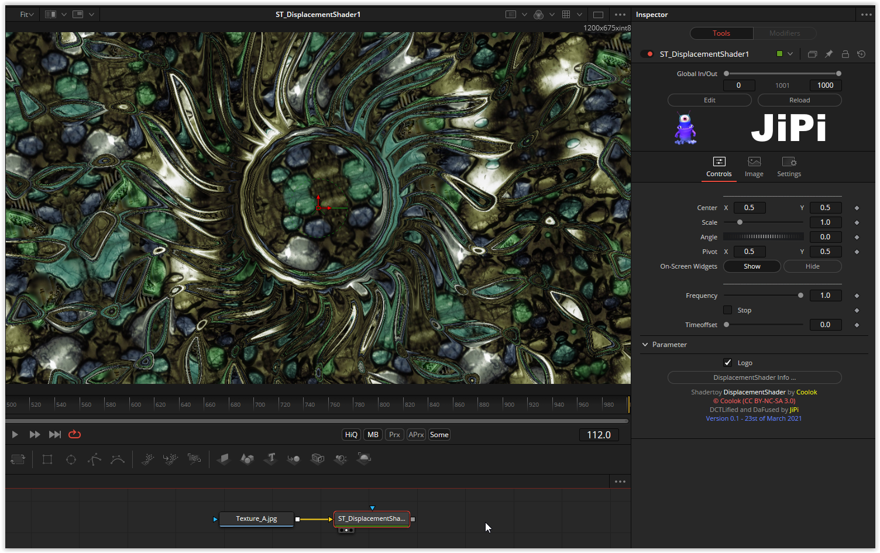Click the Center X input field
This screenshot has height=553, width=880.
pyautogui.click(x=750, y=208)
